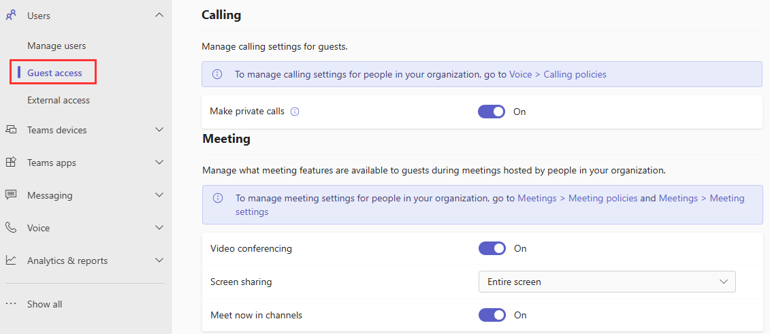Click the Teams devices icon
Viewport: 770px width, 334px height.
click(x=11, y=130)
